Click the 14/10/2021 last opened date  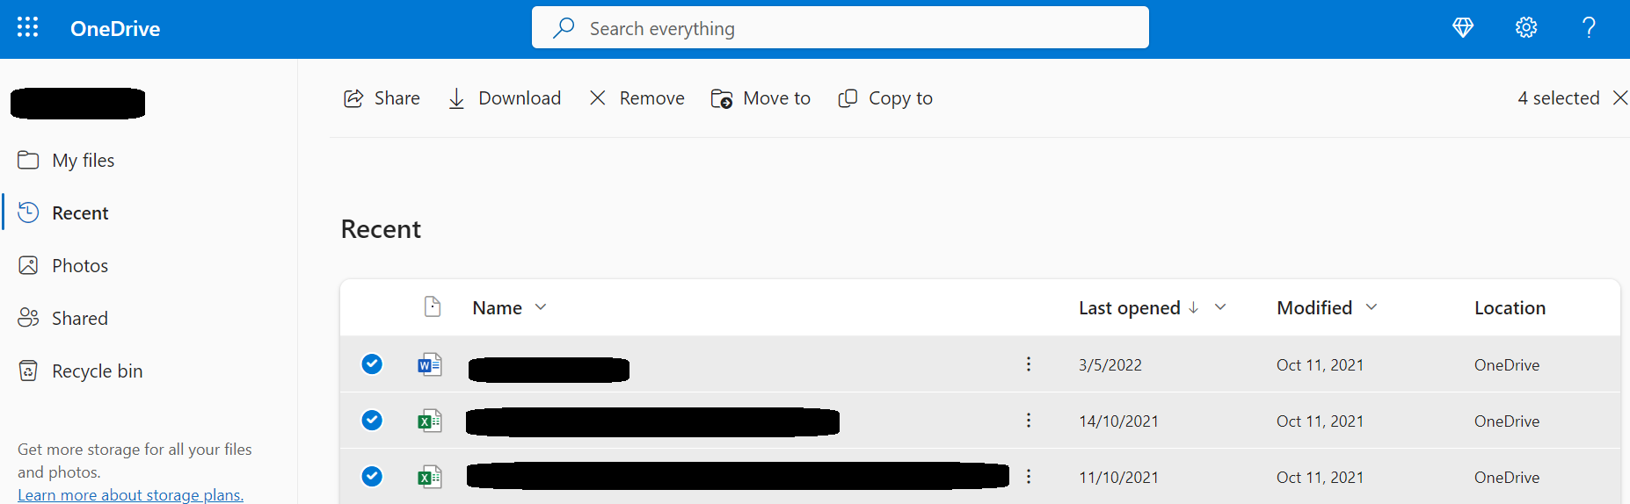[1118, 421]
